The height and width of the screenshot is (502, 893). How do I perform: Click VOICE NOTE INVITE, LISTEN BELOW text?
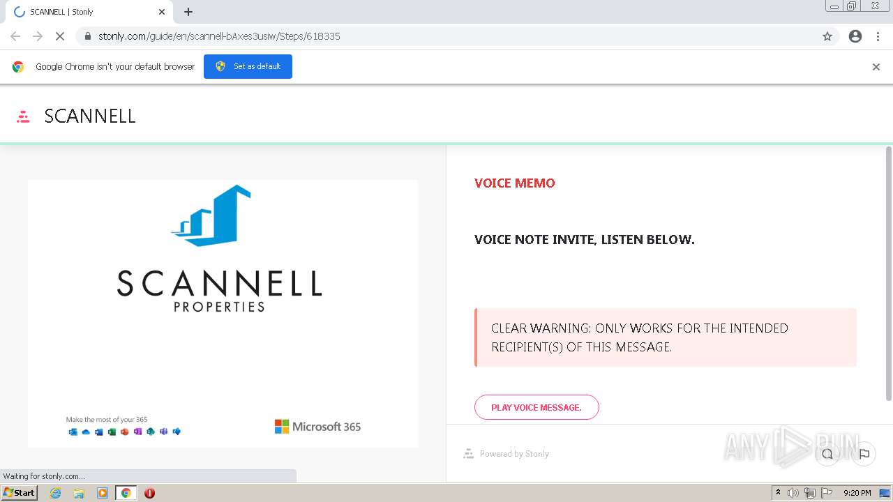585,240
